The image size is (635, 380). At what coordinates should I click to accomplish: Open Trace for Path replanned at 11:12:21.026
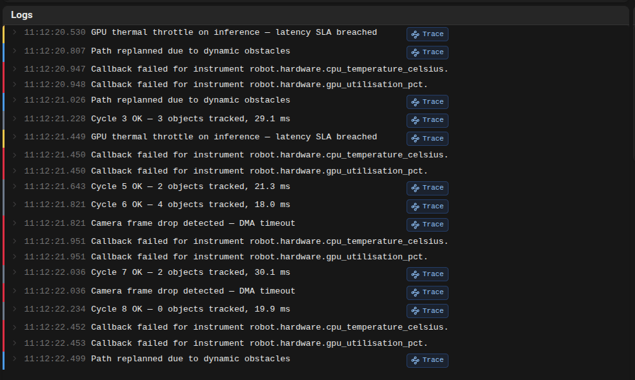click(427, 101)
